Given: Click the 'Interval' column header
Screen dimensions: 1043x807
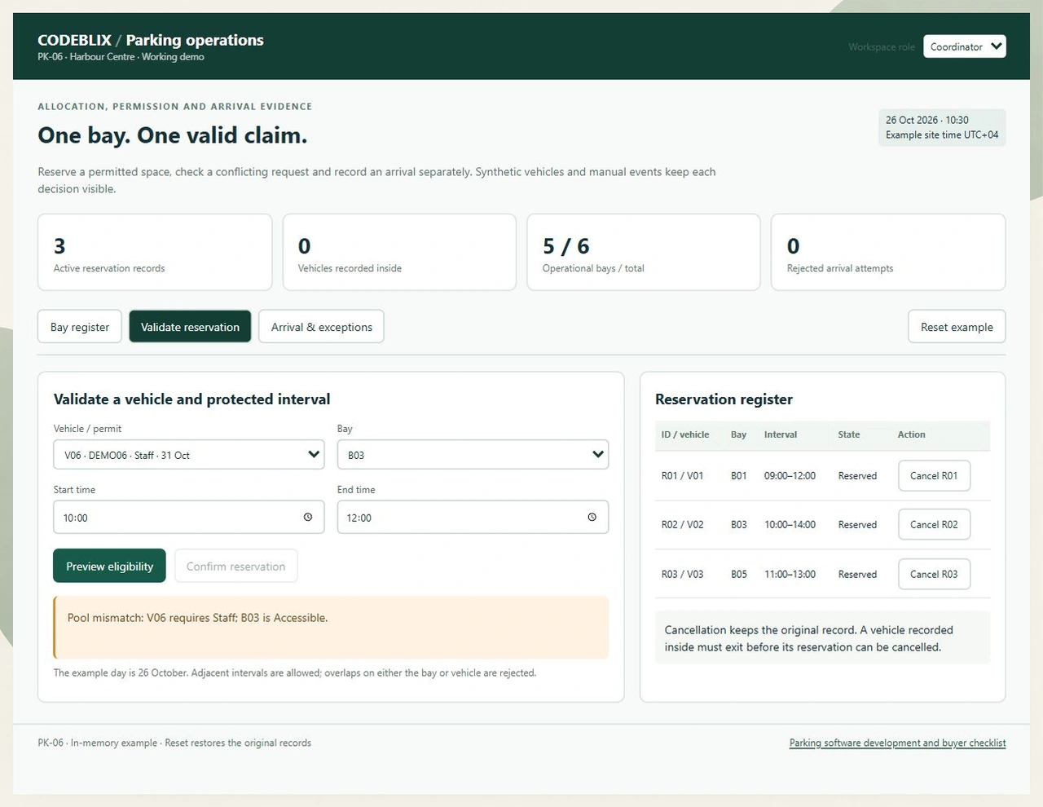Looking at the screenshot, I should coord(781,434).
